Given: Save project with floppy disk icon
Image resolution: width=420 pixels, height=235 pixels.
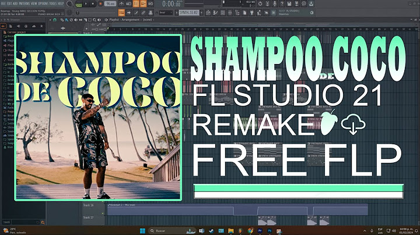Looking at the screenshot, I should [289, 3].
